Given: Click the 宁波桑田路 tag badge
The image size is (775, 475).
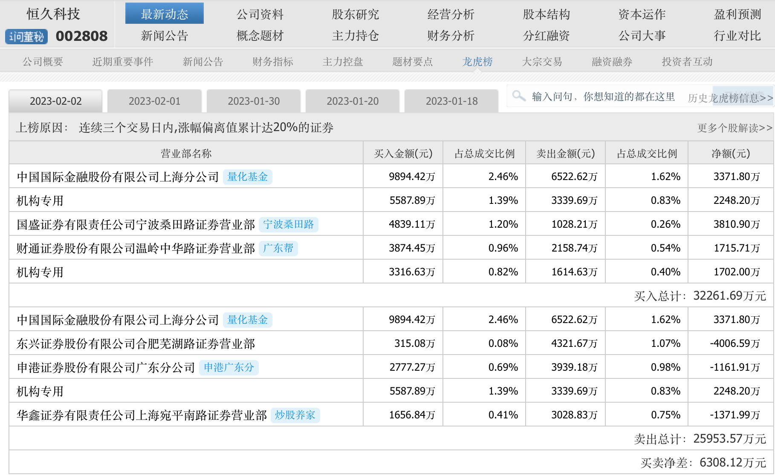Looking at the screenshot, I should pos(288,224).
